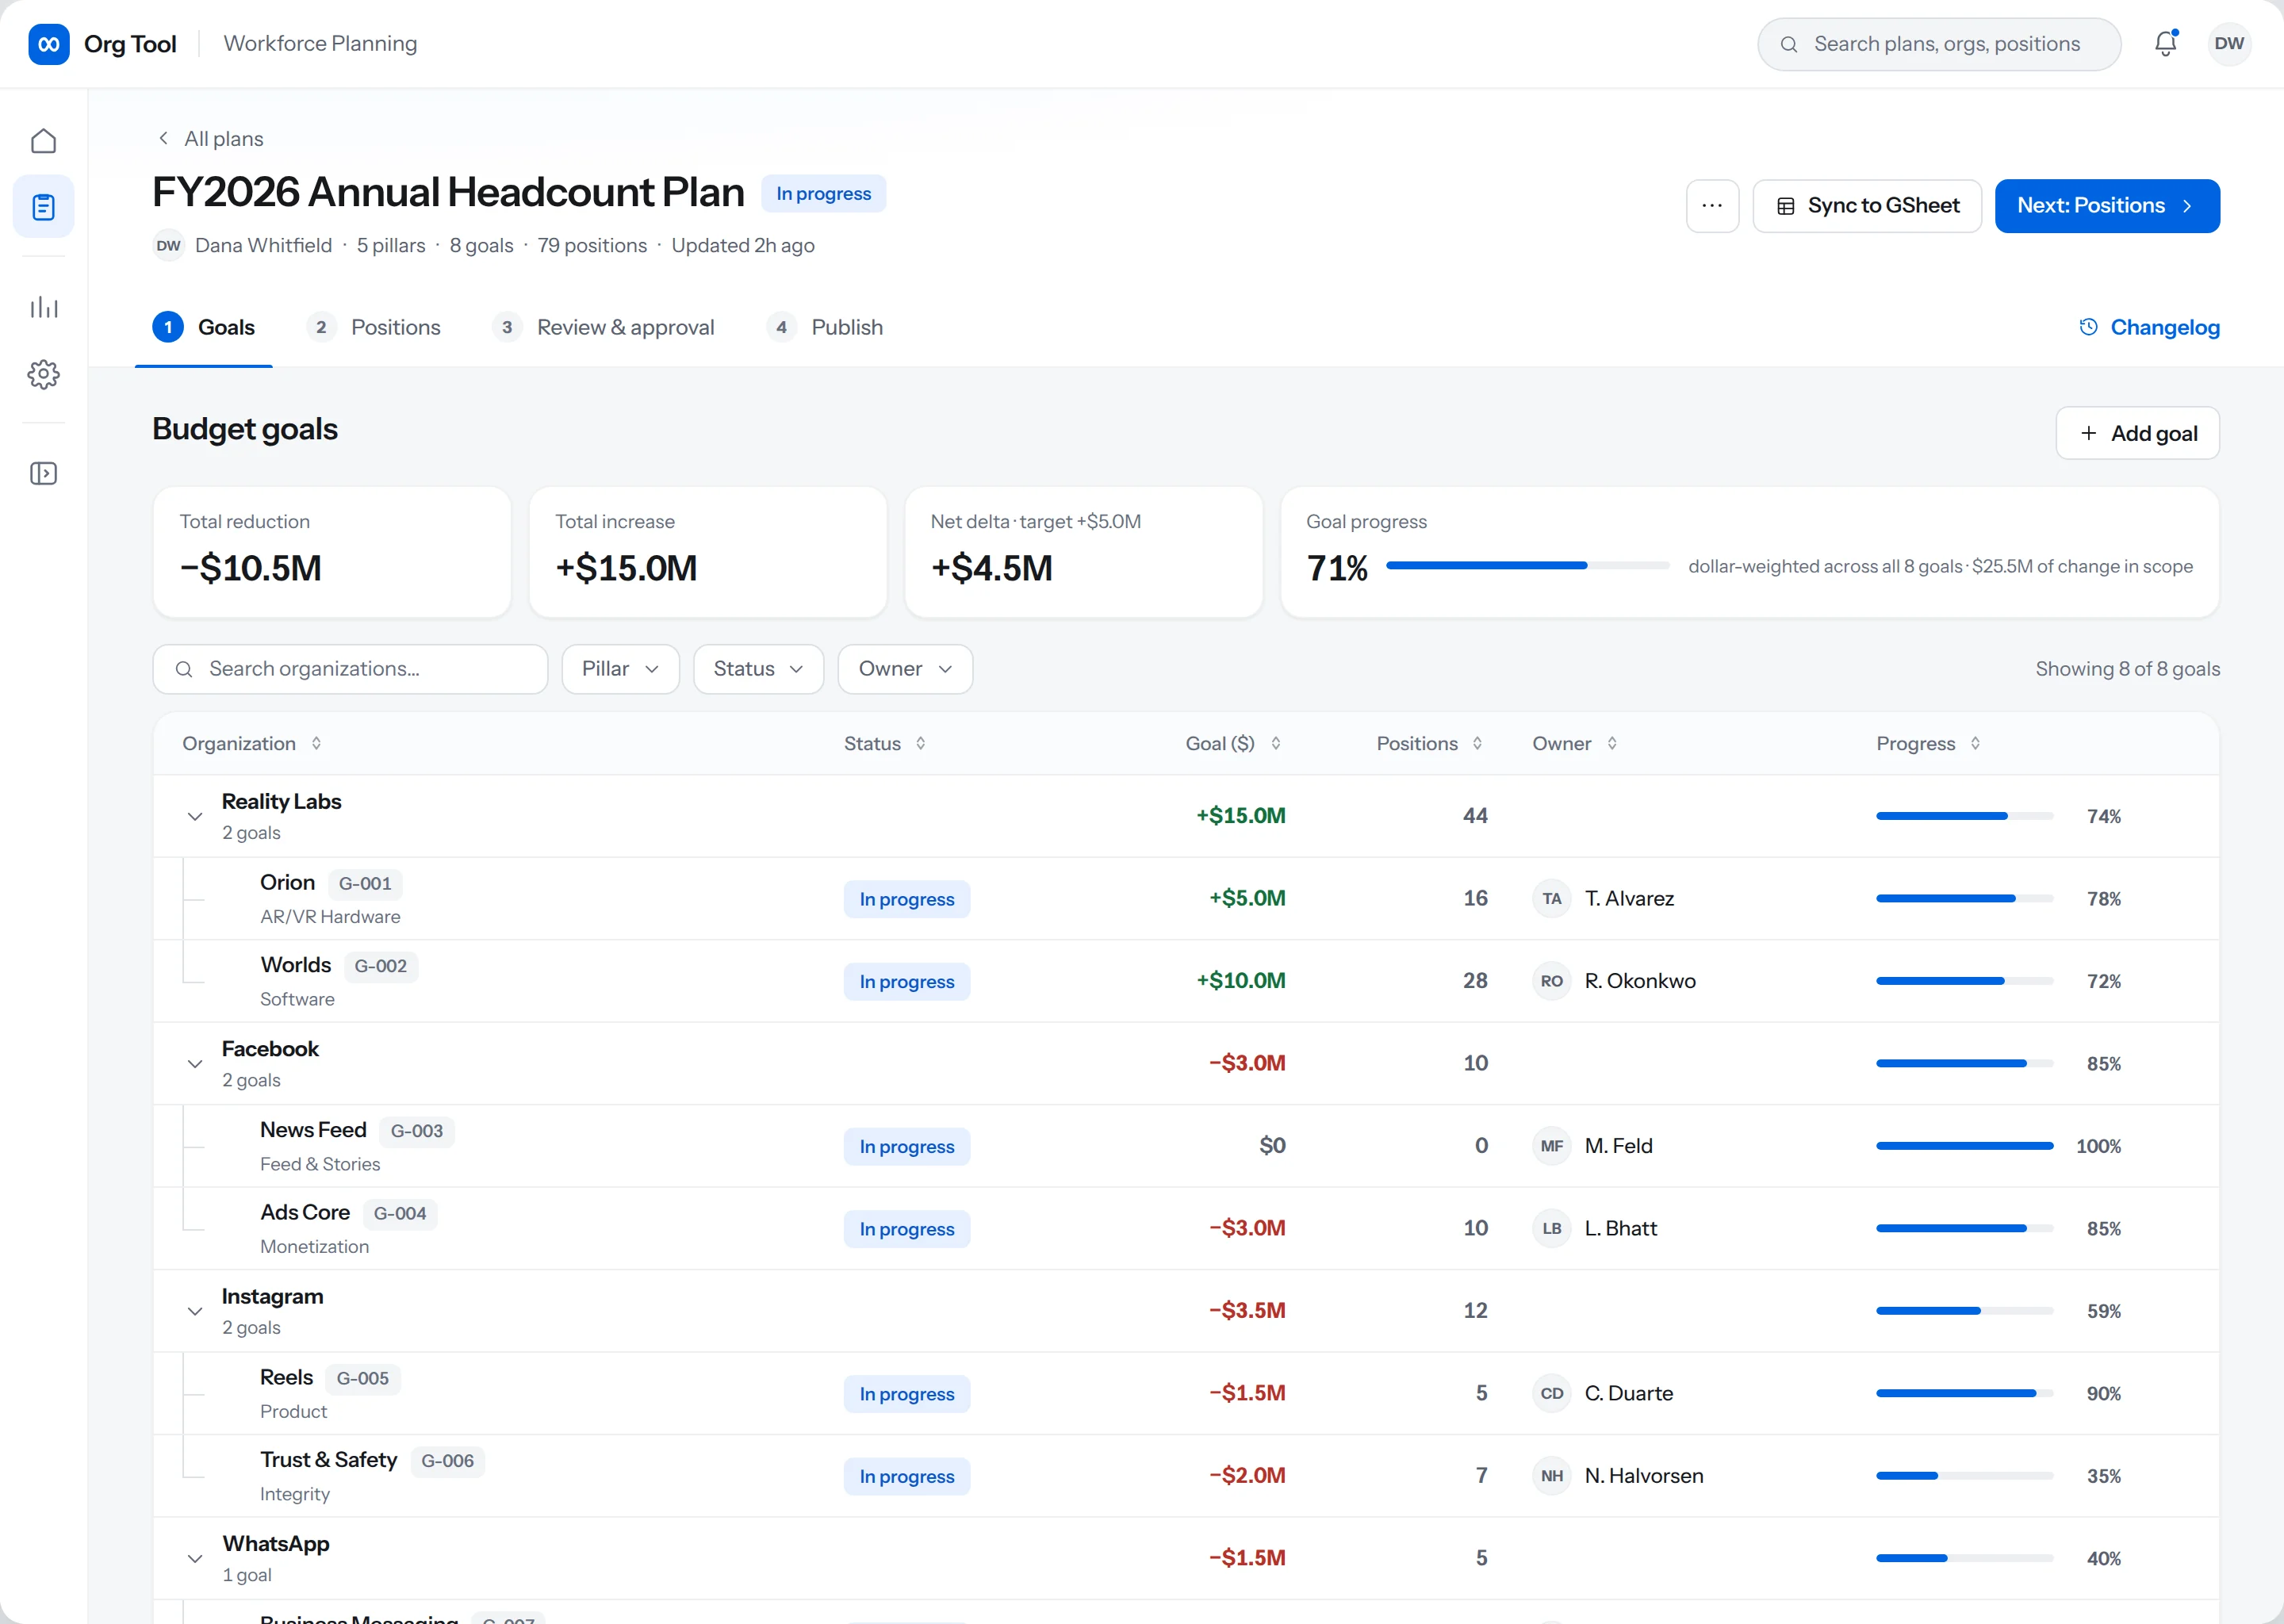This screenshot has height=1624, width=2284.
Task: Collapse the WhatsApp group
Action: pyautogui.click(x=195, y=1558)
